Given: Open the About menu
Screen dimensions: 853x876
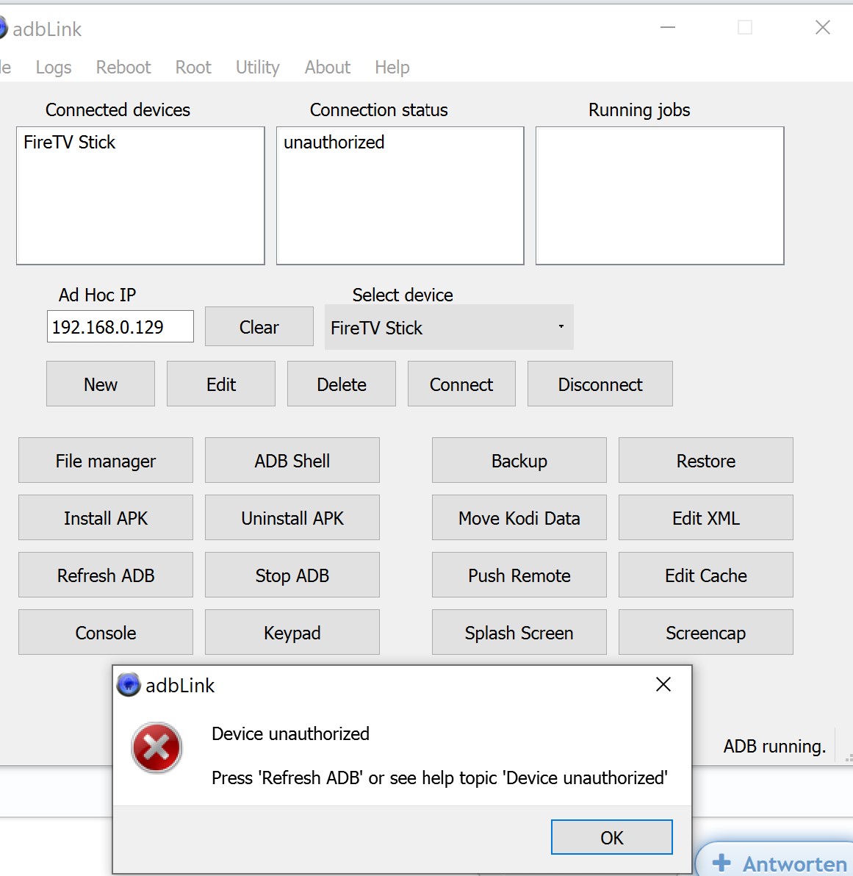Looking at the screenshot, I should (x=328, y=67).
